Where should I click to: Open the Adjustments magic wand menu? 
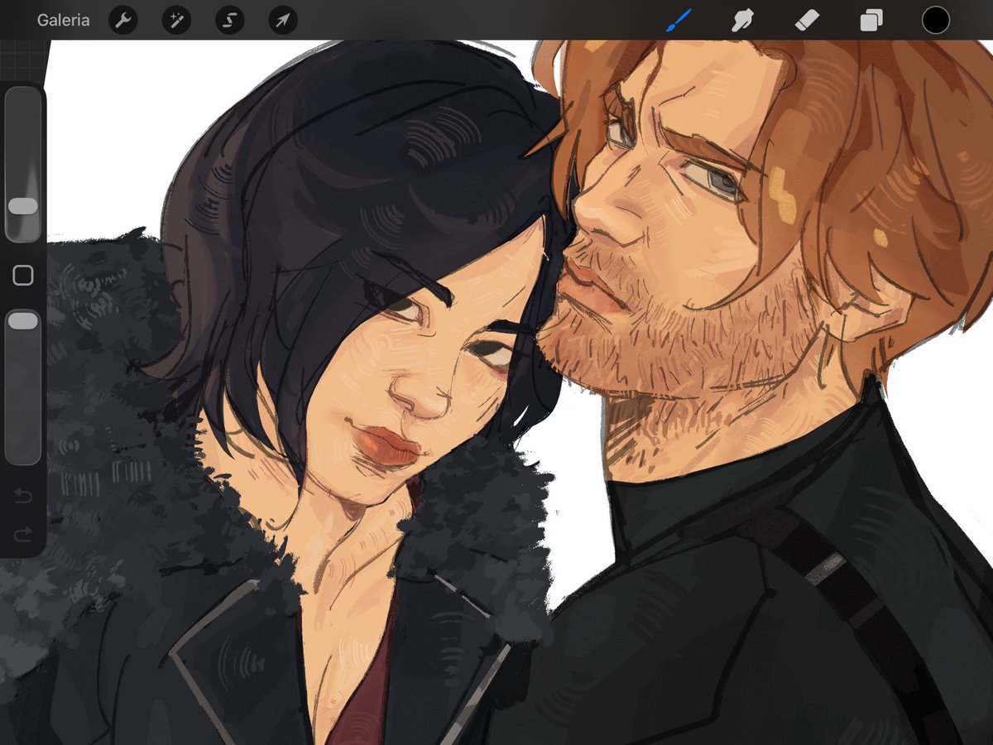click(175, 20)
